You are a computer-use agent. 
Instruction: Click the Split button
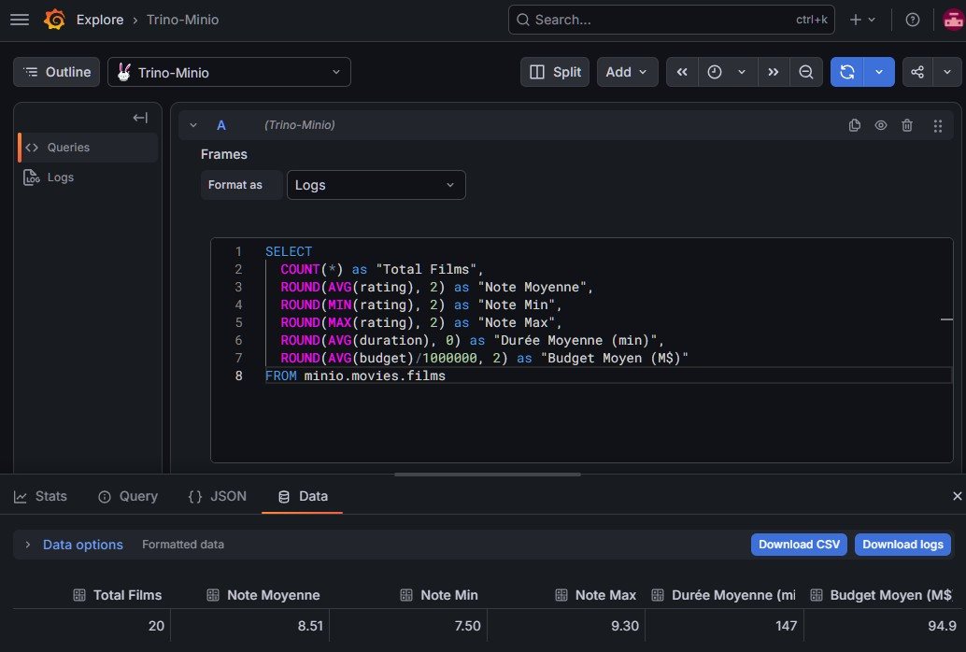click(555, 72)
